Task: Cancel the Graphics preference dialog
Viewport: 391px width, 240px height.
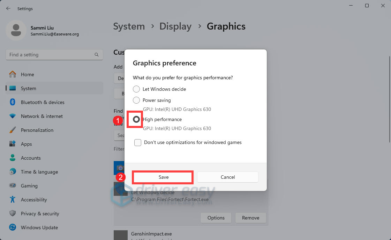Action: point(227,177)
